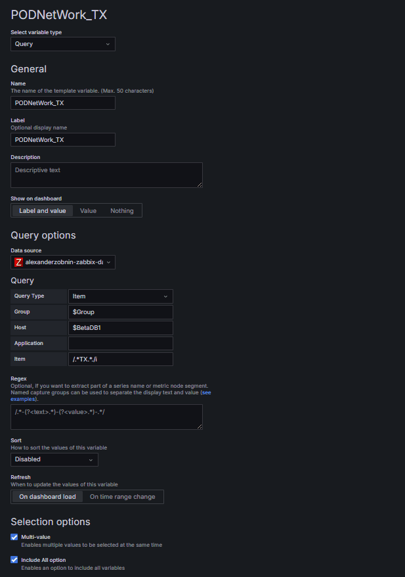
Task: Click the Group field containing $Group
Action: click(121, 312)
